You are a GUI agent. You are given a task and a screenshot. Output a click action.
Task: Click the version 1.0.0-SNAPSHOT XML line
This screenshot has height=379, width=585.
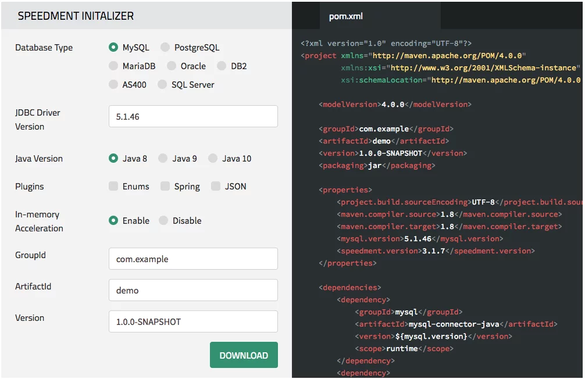tap(393, 153)
